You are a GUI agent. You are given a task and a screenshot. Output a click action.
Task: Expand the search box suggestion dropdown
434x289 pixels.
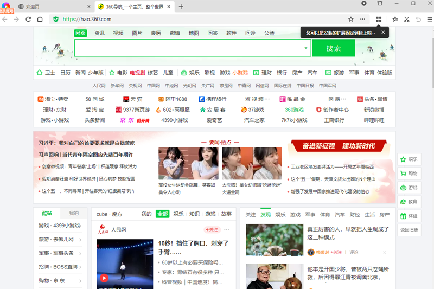pos(305,48)
